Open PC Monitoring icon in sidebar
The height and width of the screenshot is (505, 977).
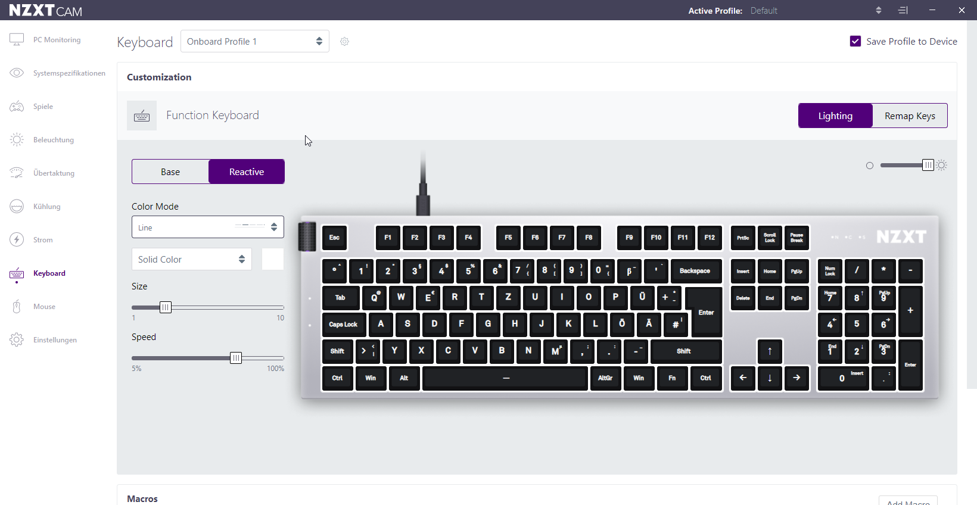17,39
